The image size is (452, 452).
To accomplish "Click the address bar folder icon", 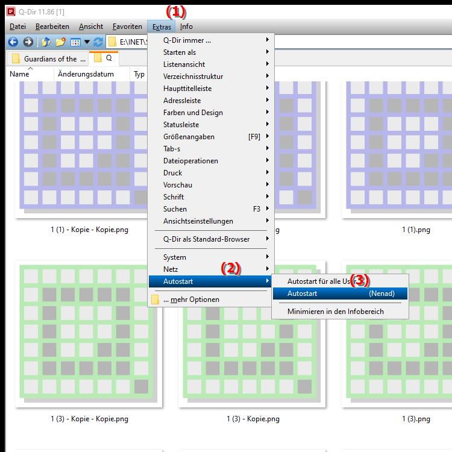I will [113, 42].
